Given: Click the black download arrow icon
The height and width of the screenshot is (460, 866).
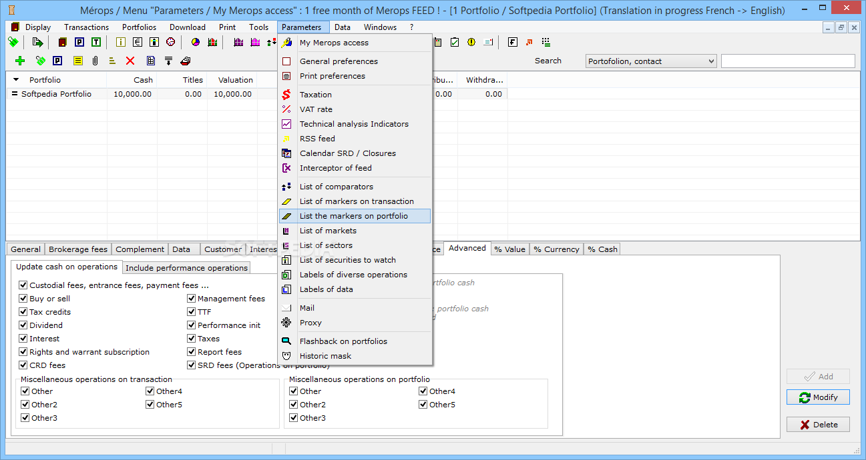Looking at the screenshot, I should pyautogui.click(x=168, y=61).
